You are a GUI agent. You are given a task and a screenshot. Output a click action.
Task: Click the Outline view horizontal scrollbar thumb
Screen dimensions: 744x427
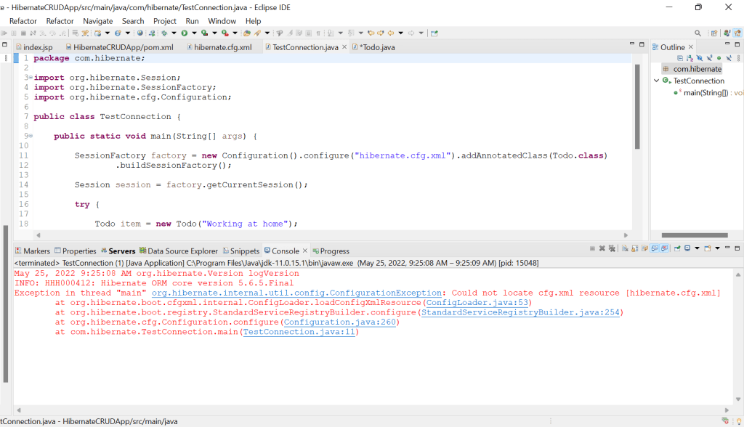[x=695, y=235]
